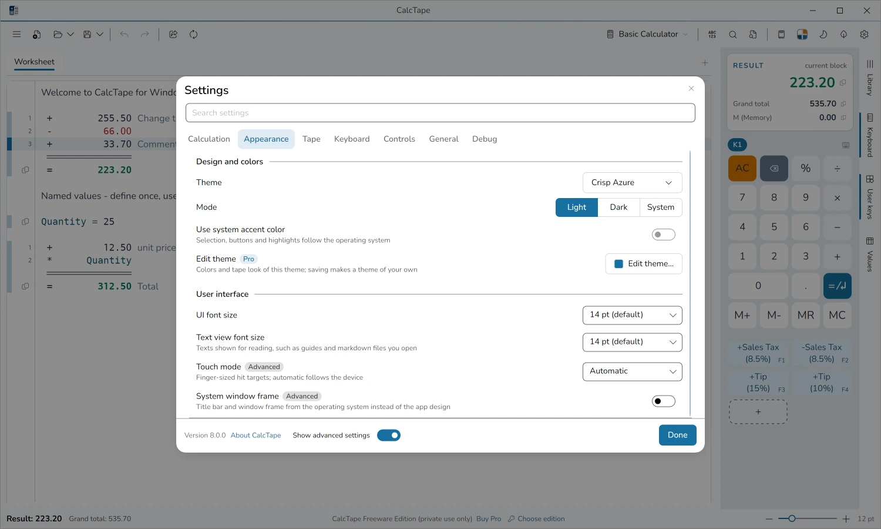Open the Touch mode Automatic dropdown
881x529 pixels.
pos(633,371)
